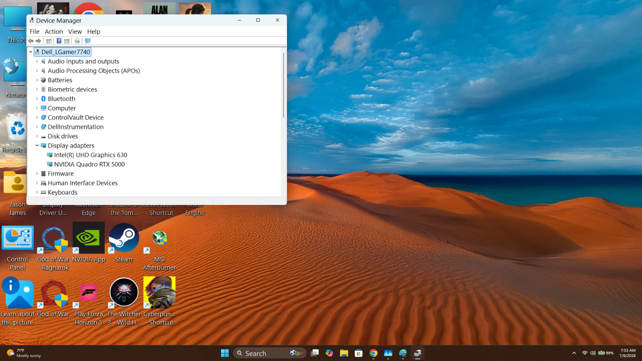
Task: Click the volume speaker tray icon
Action: point(593,353)
